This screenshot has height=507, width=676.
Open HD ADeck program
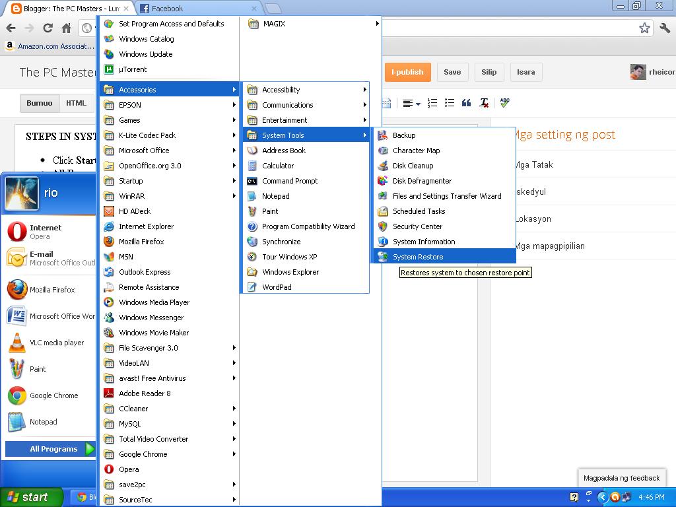tap(170, 211)
